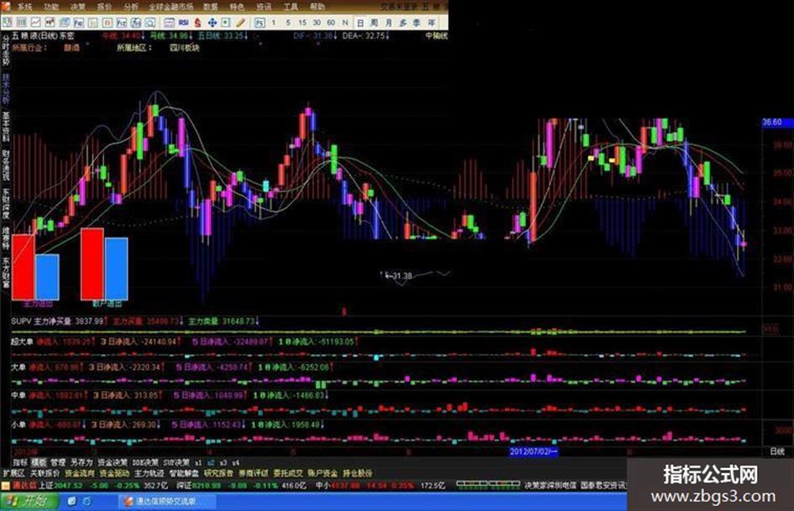Click the 管理 button
The width and height of the screenshot is (794, 511).
[x=58, y=462]
